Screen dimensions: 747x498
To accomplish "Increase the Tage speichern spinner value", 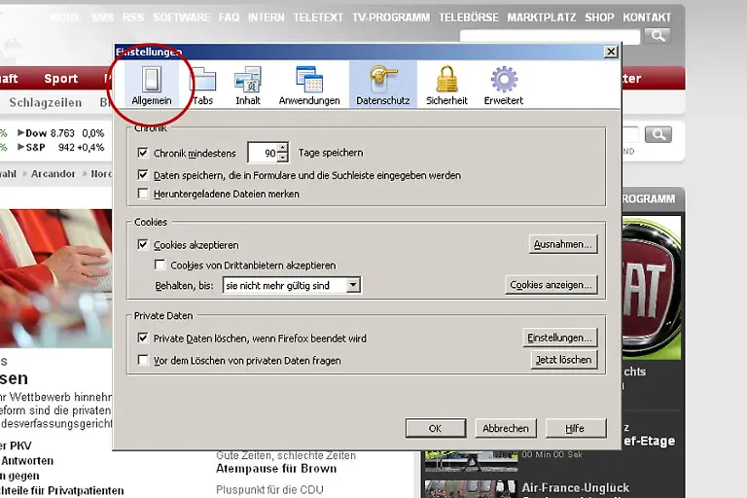I will click(x=282, y=148).
